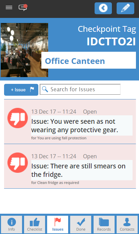Switch to the Checklist tab
The width and height of the screenshot is (139, 234).
[35, 225]
